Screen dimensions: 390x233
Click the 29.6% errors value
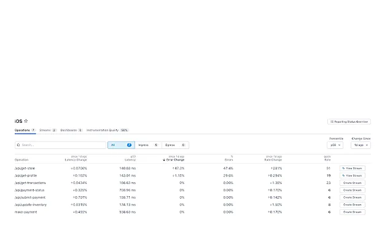228,175
